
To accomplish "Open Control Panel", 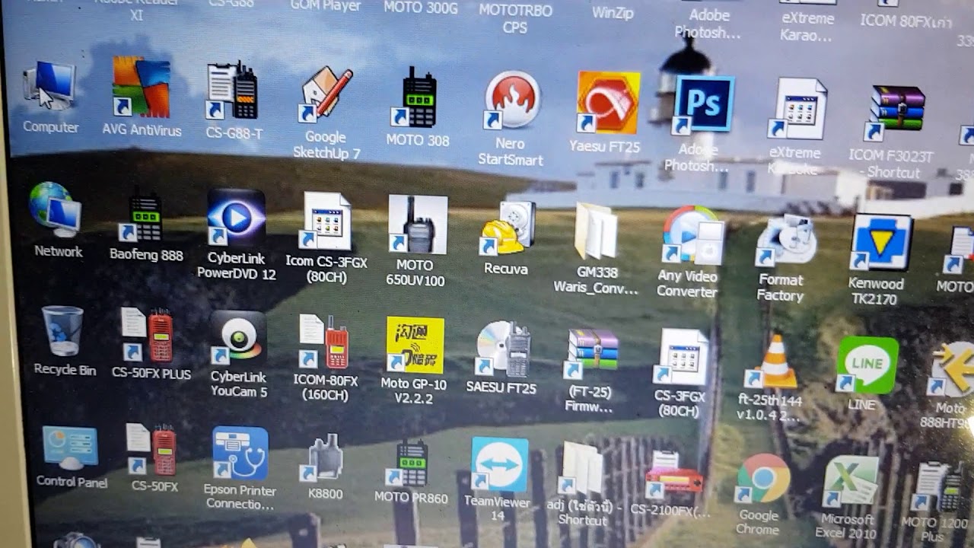I will pos(70,448).
